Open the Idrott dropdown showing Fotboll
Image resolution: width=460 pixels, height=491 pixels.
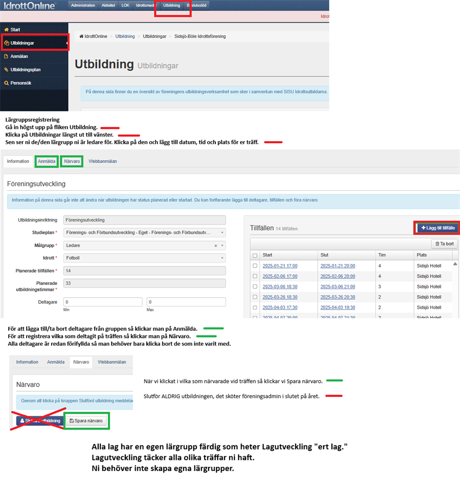click(x=222, y=258)
